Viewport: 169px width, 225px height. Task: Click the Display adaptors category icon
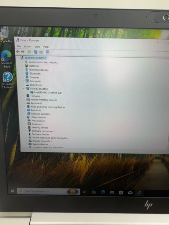[28, 89]
